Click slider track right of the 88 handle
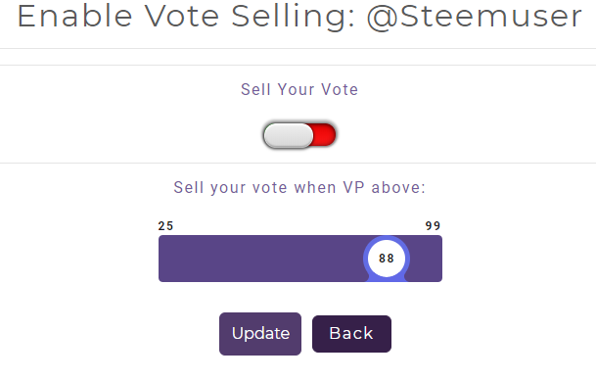The width and height of the screenshot is (596, 380). click(426, 259)
